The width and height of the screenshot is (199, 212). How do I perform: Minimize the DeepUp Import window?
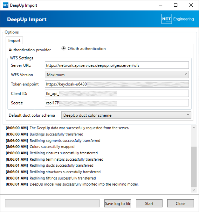tap(161, 5)
